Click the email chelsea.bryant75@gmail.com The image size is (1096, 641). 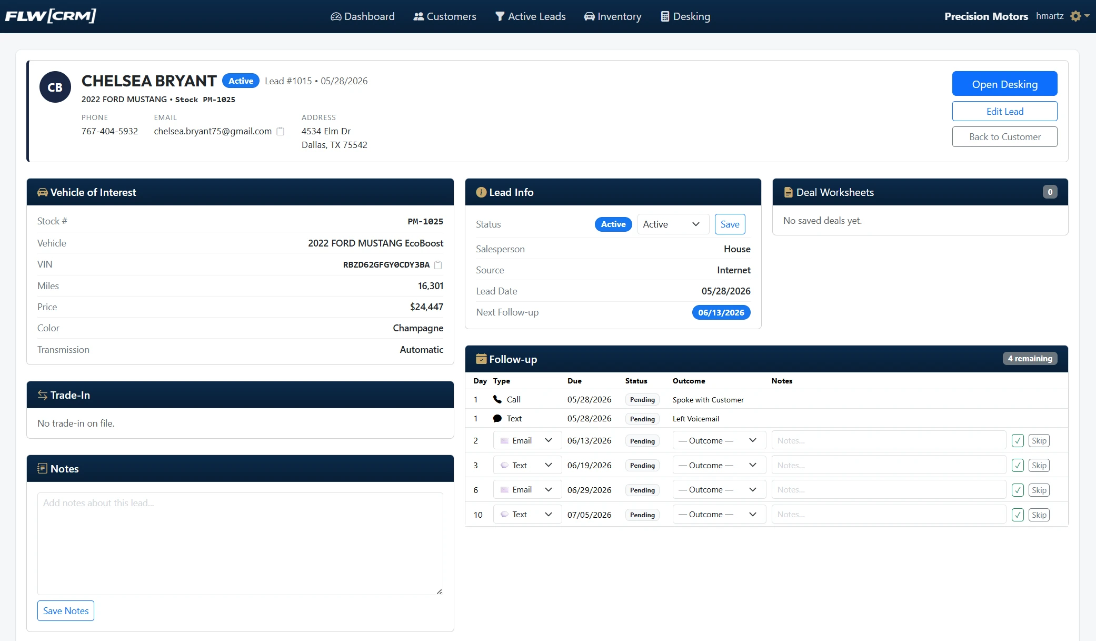coord(213,131)
